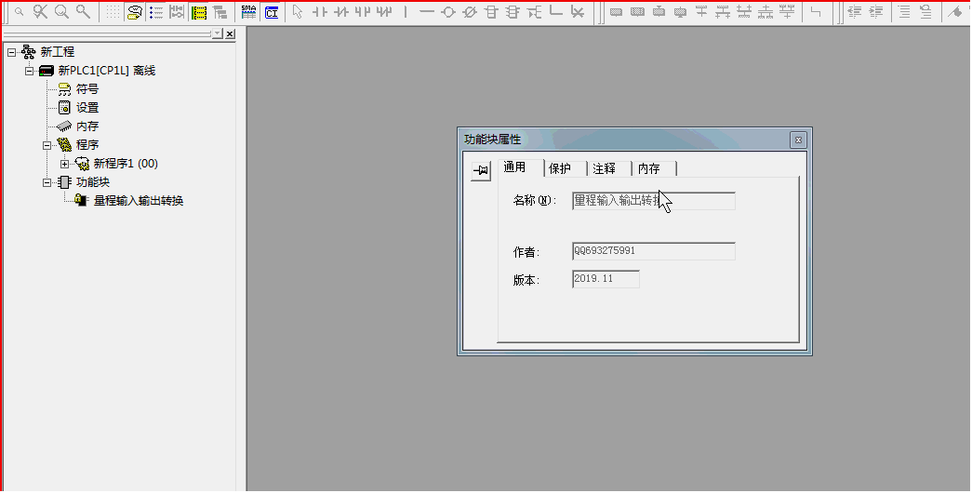The height and width of the screenshot is (493, 972).
Task: Click the CI toolbar icon
Action: [x=272, y=12]
